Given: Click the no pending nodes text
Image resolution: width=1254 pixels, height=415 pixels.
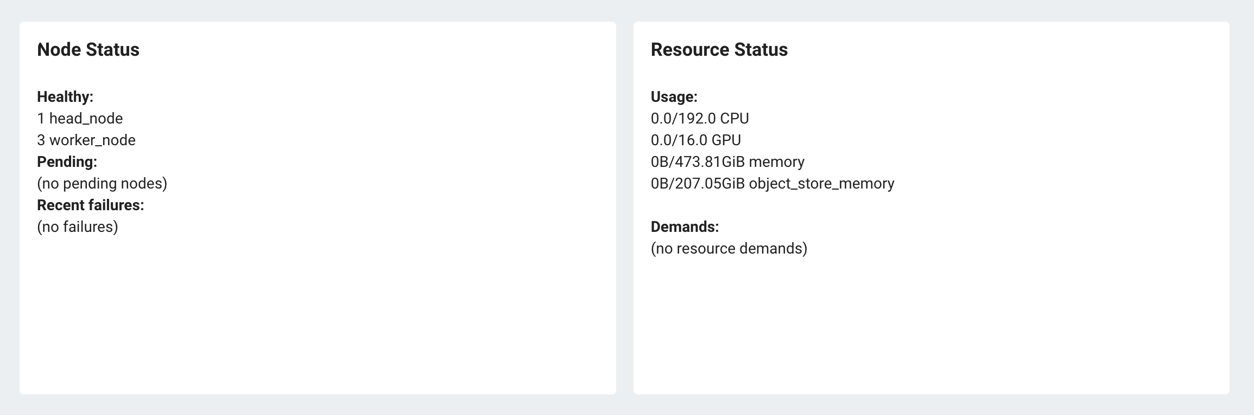Looking at the screenshot, I should (102, 184).
